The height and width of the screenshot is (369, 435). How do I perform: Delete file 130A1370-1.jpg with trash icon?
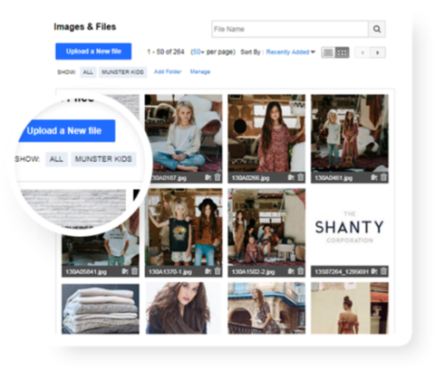click(217, 271)
